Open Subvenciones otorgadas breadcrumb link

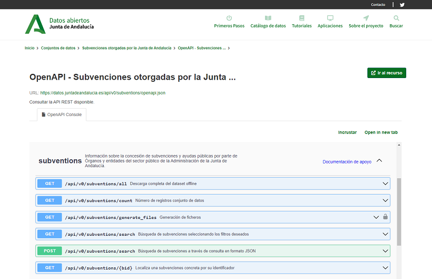pos(127,48)
